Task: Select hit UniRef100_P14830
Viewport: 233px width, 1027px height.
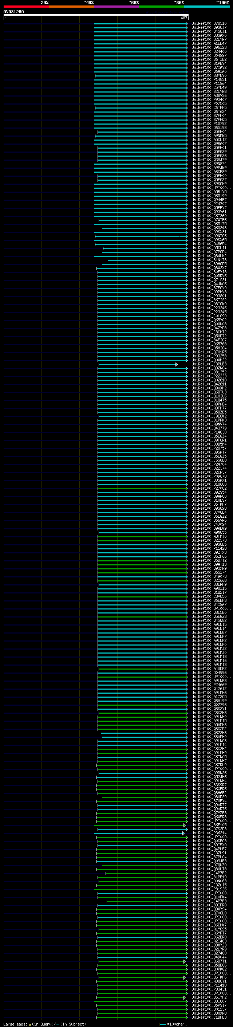Action: [209, 432]
